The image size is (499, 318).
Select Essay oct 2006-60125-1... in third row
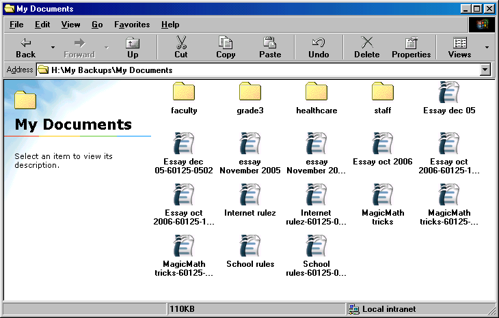coord(184,204)
